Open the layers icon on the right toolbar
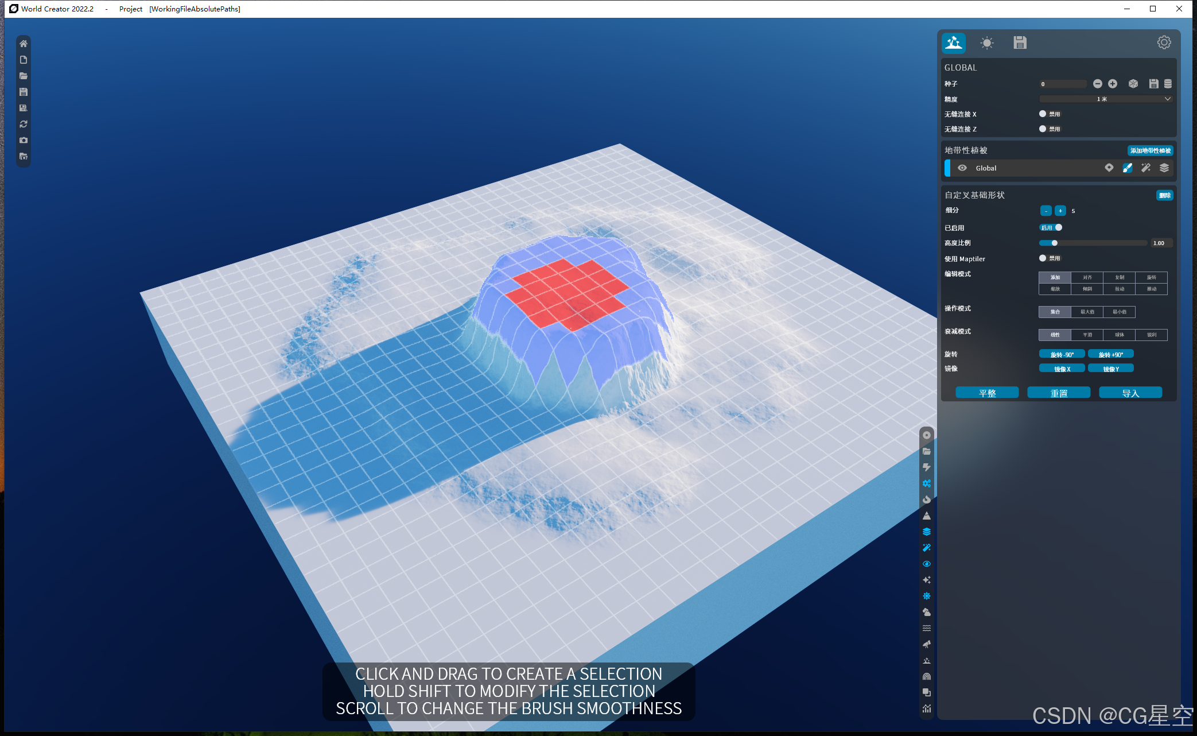1197x736 pixels. [927, 532]
